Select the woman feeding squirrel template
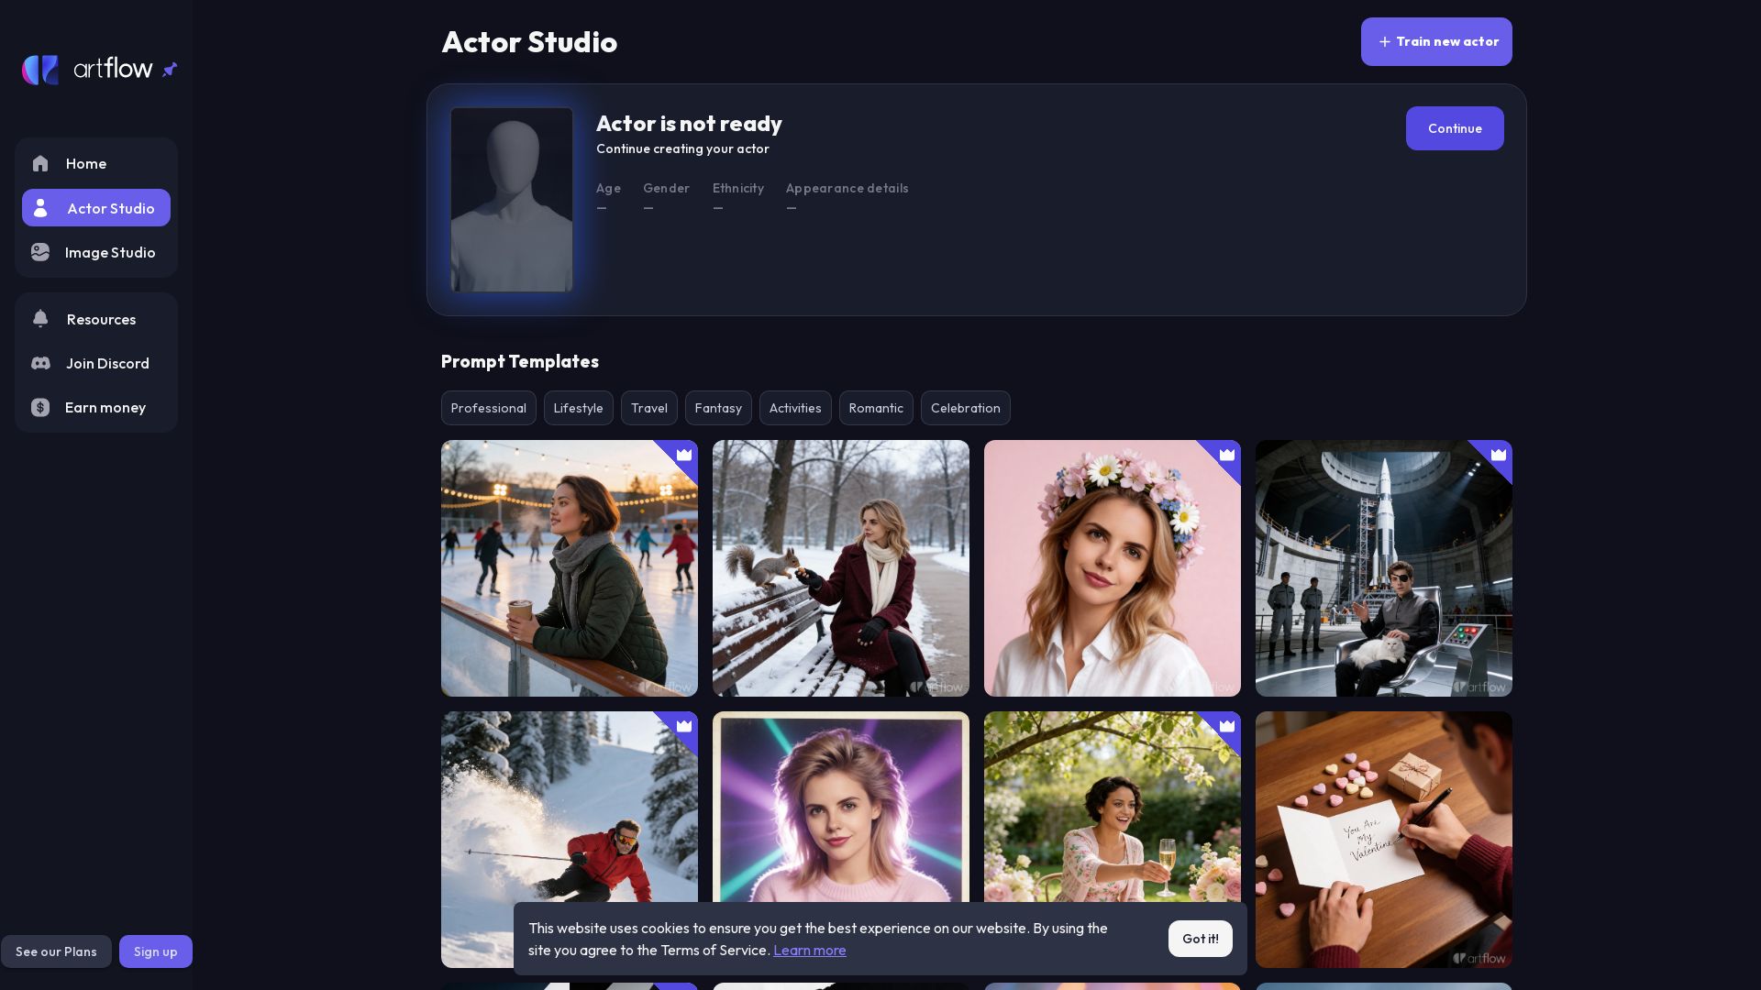 click(x=840, y=568)
